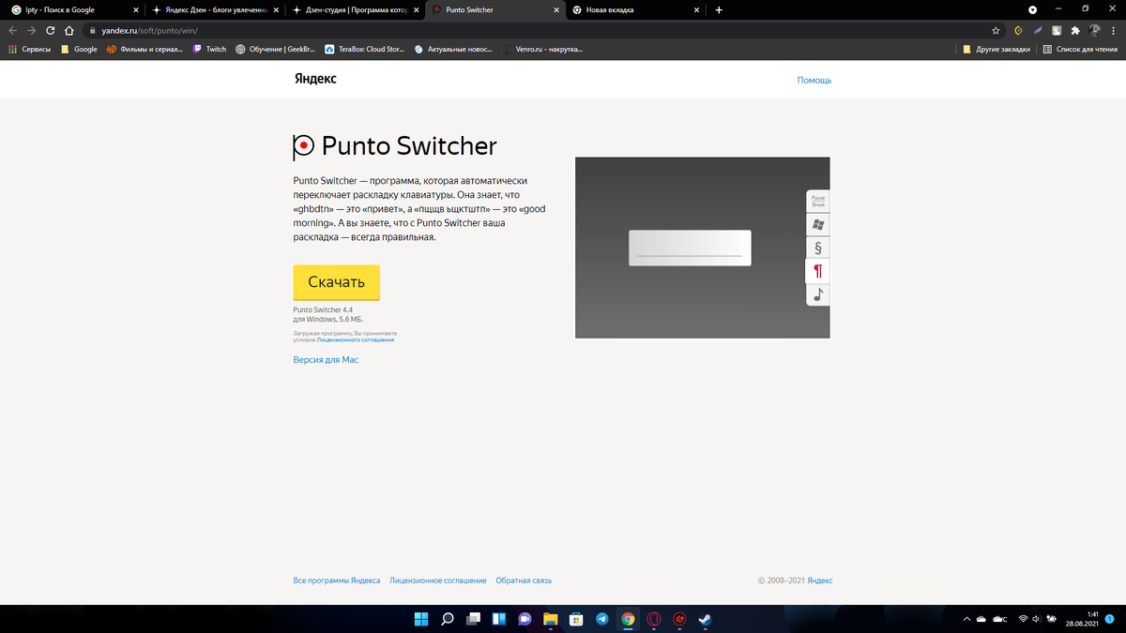Open Widgets panel on taskbar
Image resolution: width=1126 pixels, height=633 pixels.
pos(498,619)
